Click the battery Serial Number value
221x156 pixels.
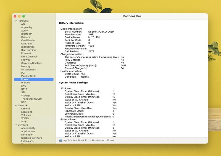click(x=101, y=32)
